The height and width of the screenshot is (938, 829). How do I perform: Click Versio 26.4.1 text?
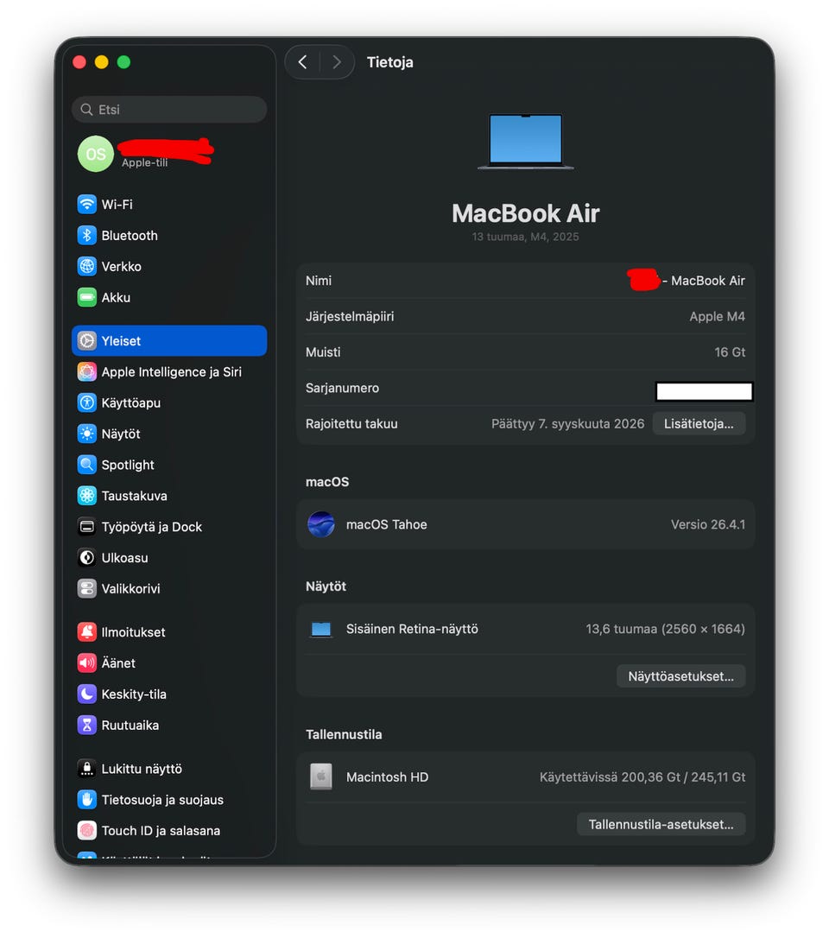tap(708, 524)
